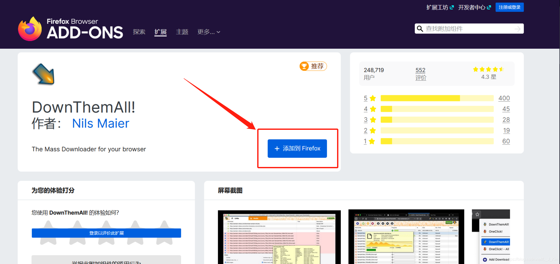Click the trophy icon in 推荐 badge

(304, 66)
